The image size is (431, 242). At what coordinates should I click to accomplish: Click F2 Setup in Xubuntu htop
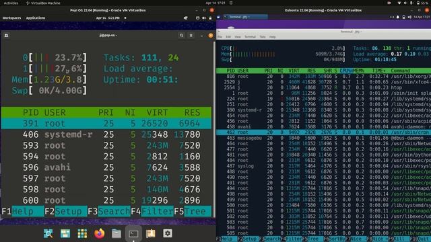tap(248, 239)
